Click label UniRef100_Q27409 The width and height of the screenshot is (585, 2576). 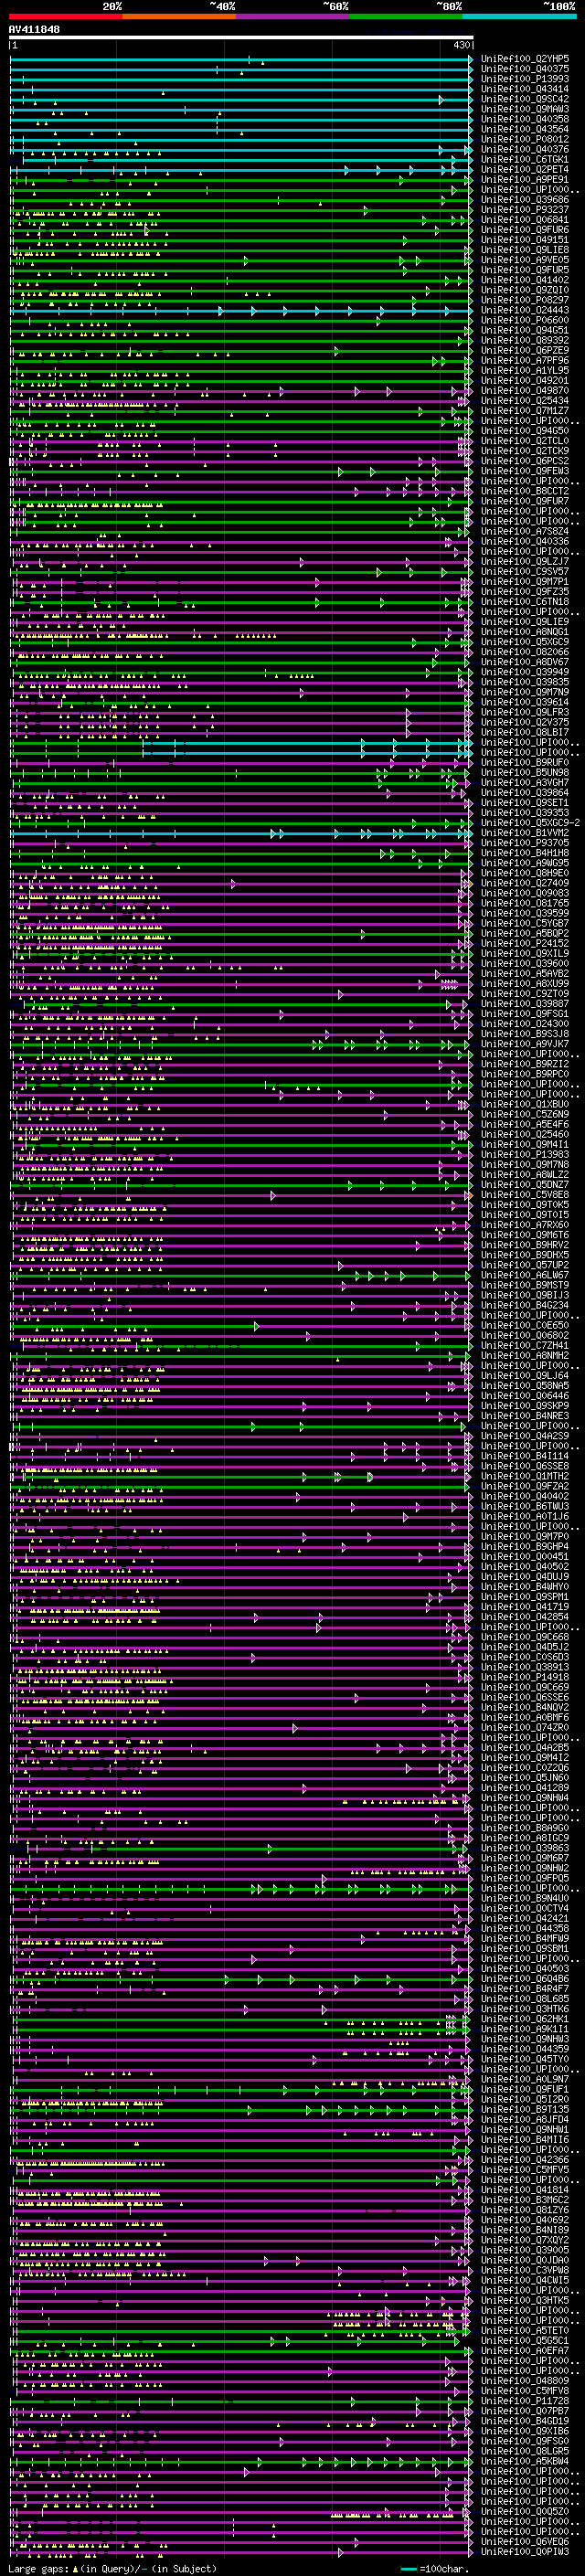pos(525,884)
